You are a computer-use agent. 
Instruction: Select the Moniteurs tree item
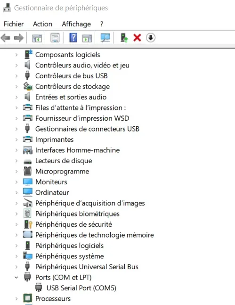[x=51, y=182]
